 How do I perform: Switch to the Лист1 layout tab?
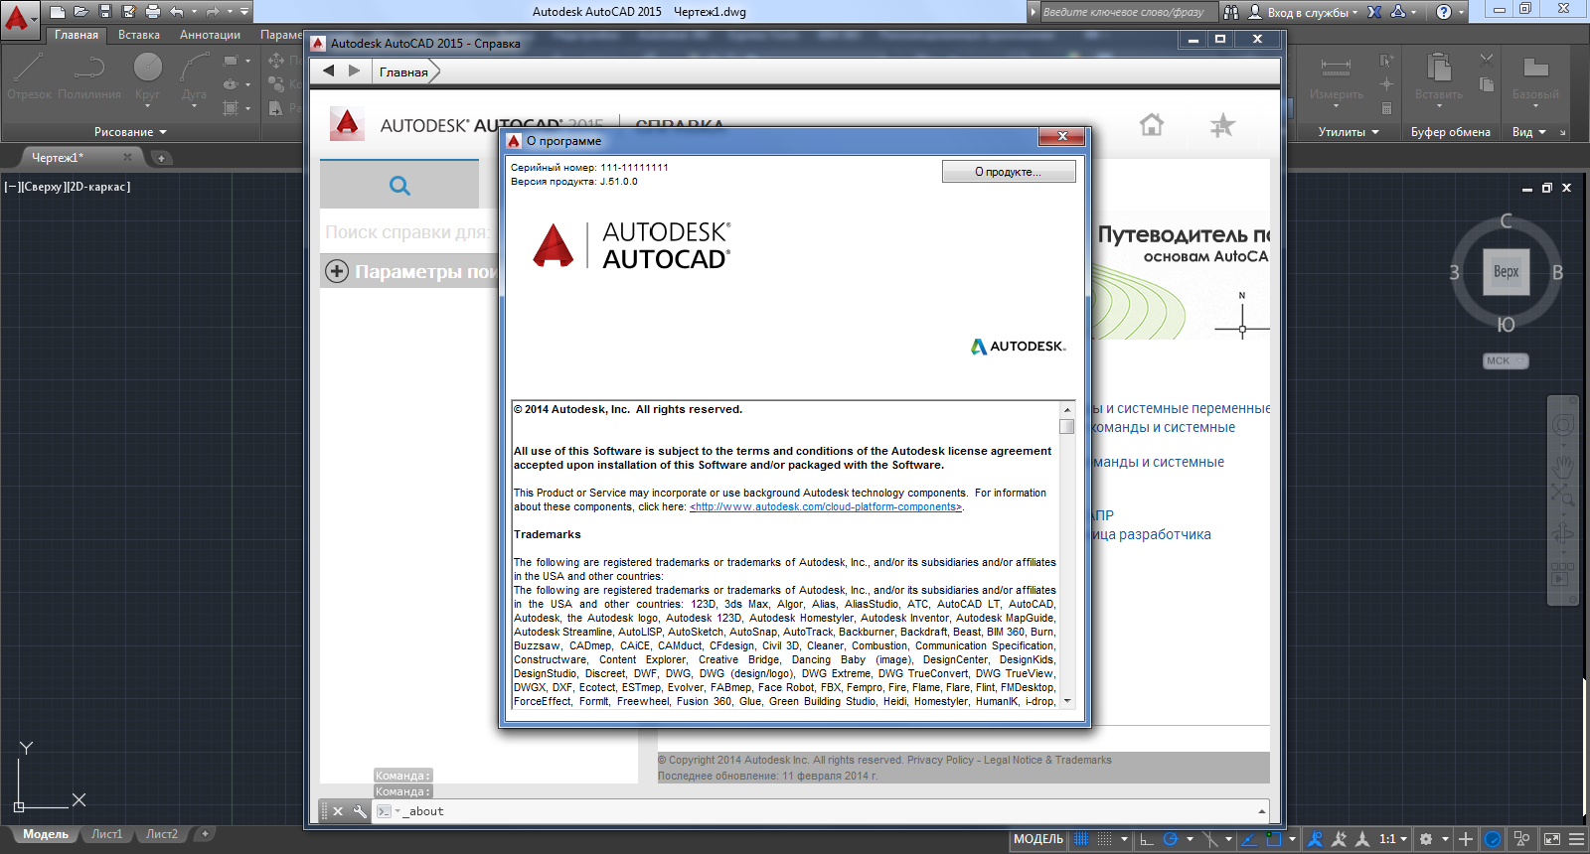[107, 834]
